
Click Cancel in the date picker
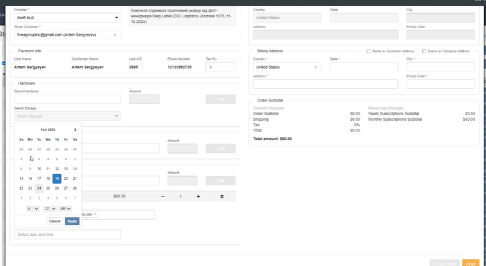click(x=55, y=221)
